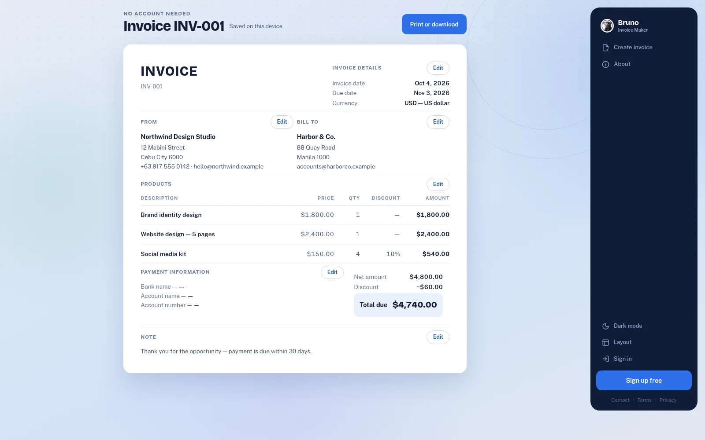The image size is (705, 440).
Task: Click the Print or download button
Action: [434, 24]
